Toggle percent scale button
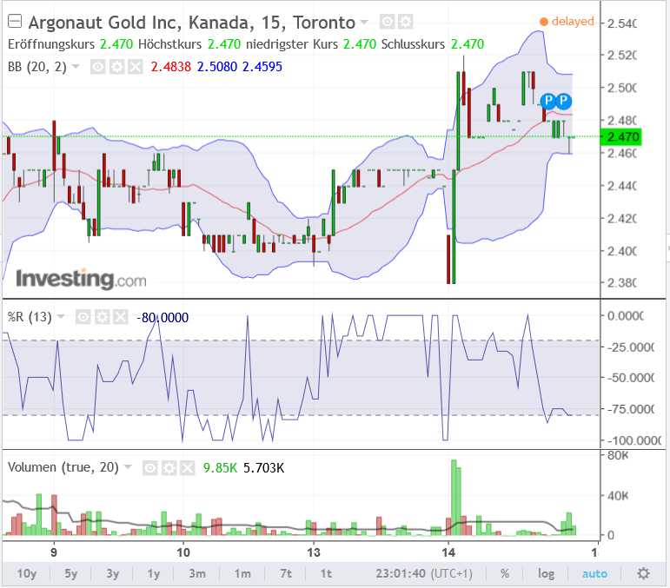This screenshot has width=670, height=588. (505, 573)
